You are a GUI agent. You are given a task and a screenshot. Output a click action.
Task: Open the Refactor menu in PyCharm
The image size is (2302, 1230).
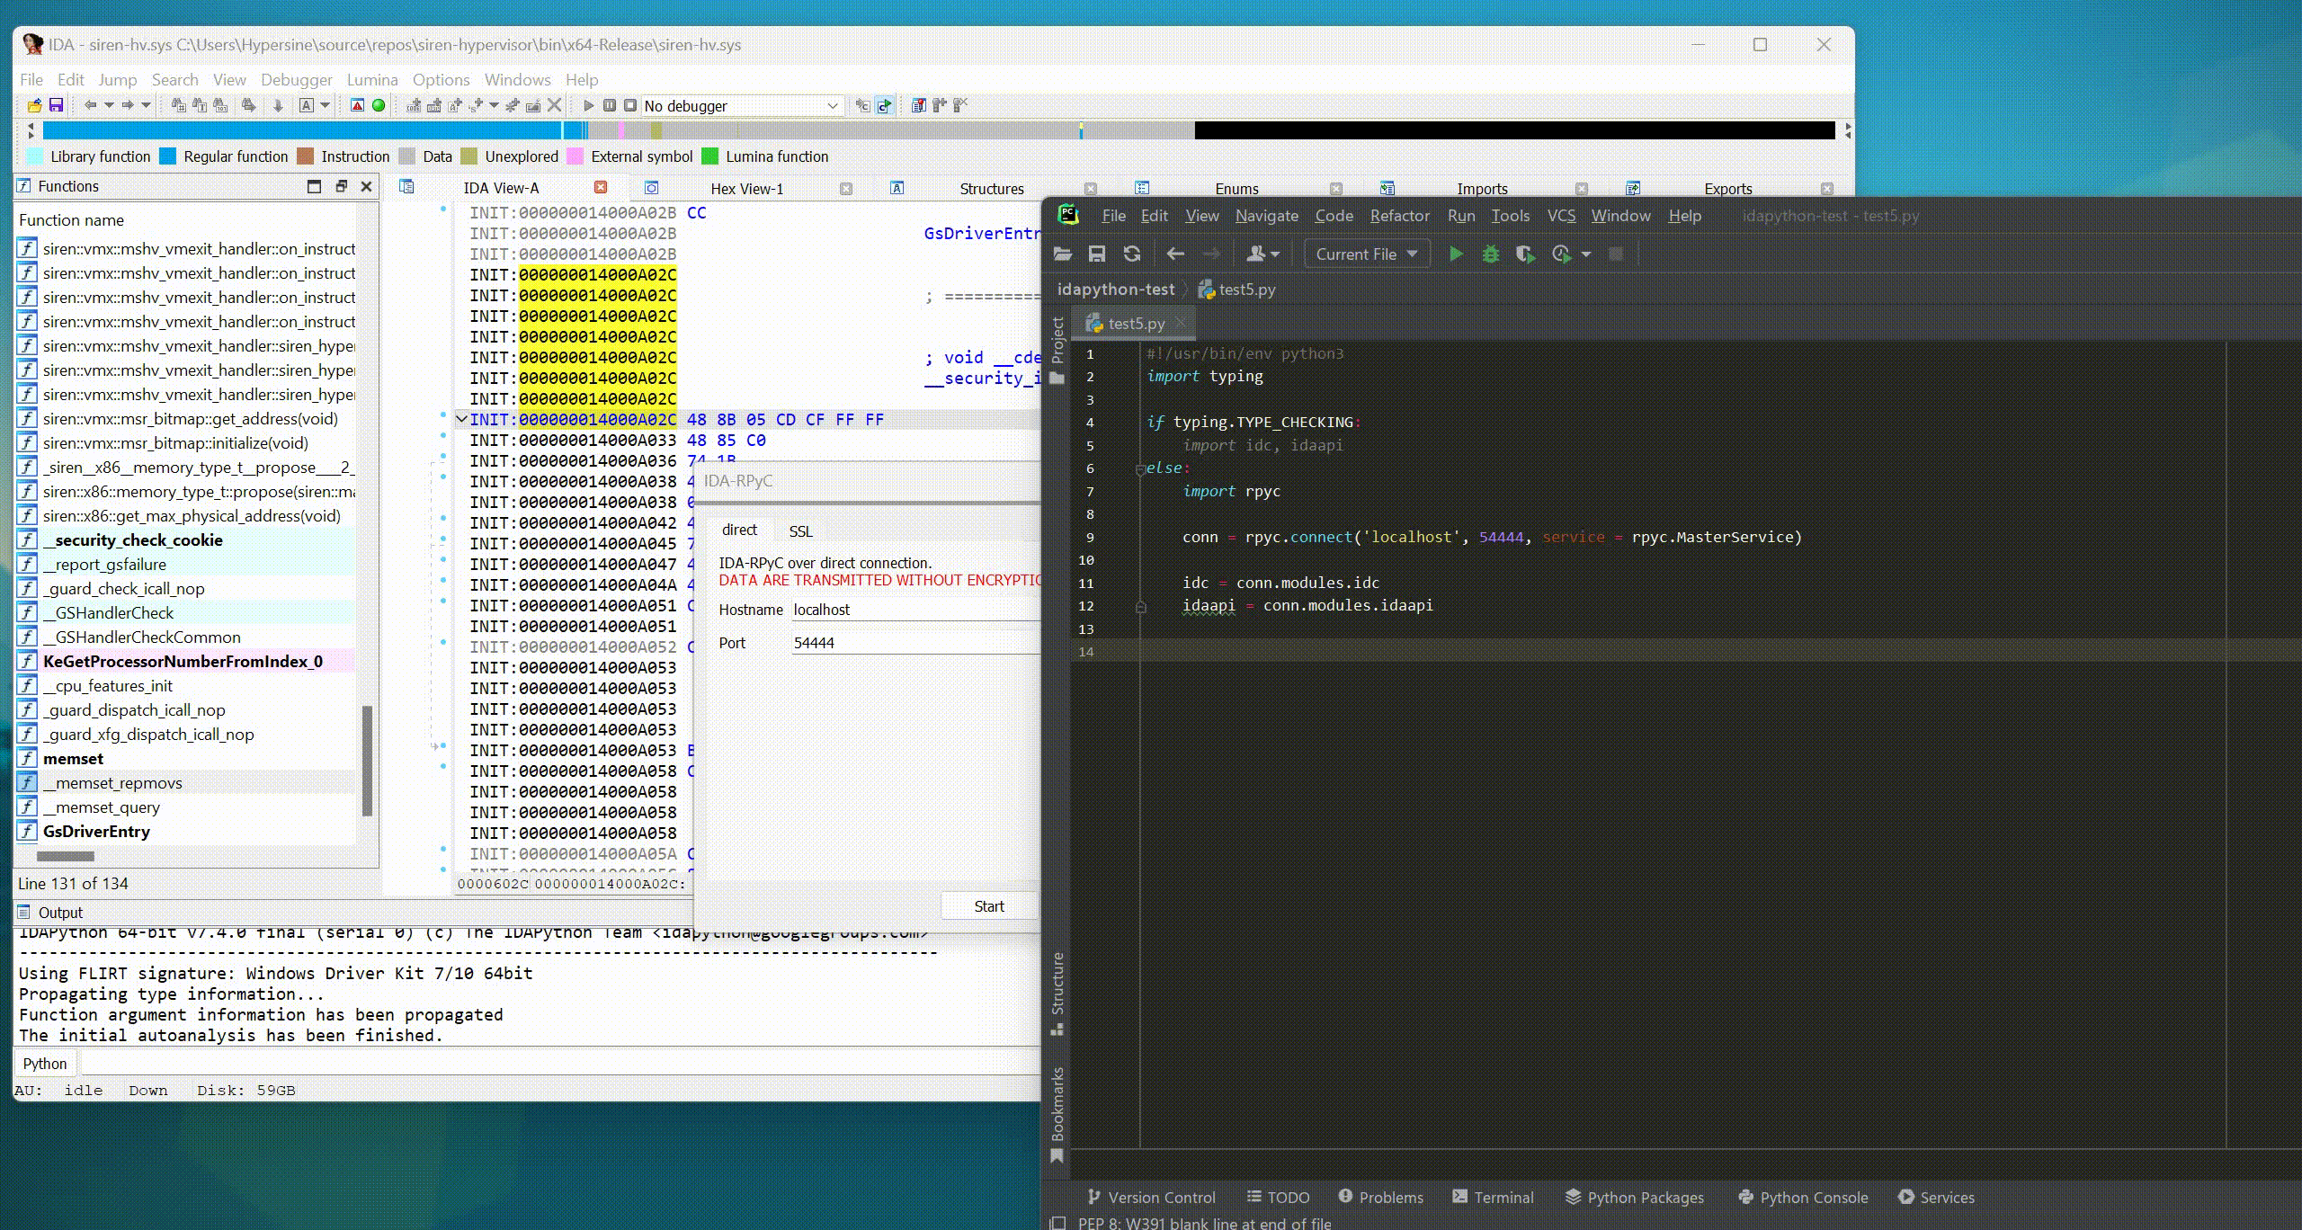click(x=1399, y=216)
